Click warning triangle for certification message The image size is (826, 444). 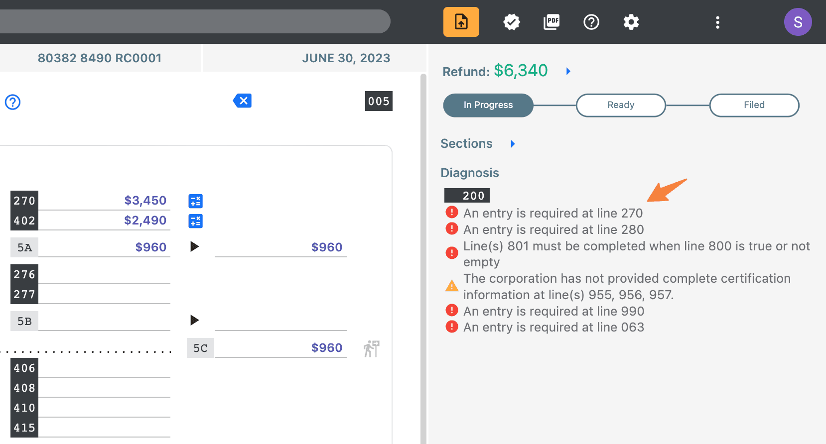coord(452,286)
